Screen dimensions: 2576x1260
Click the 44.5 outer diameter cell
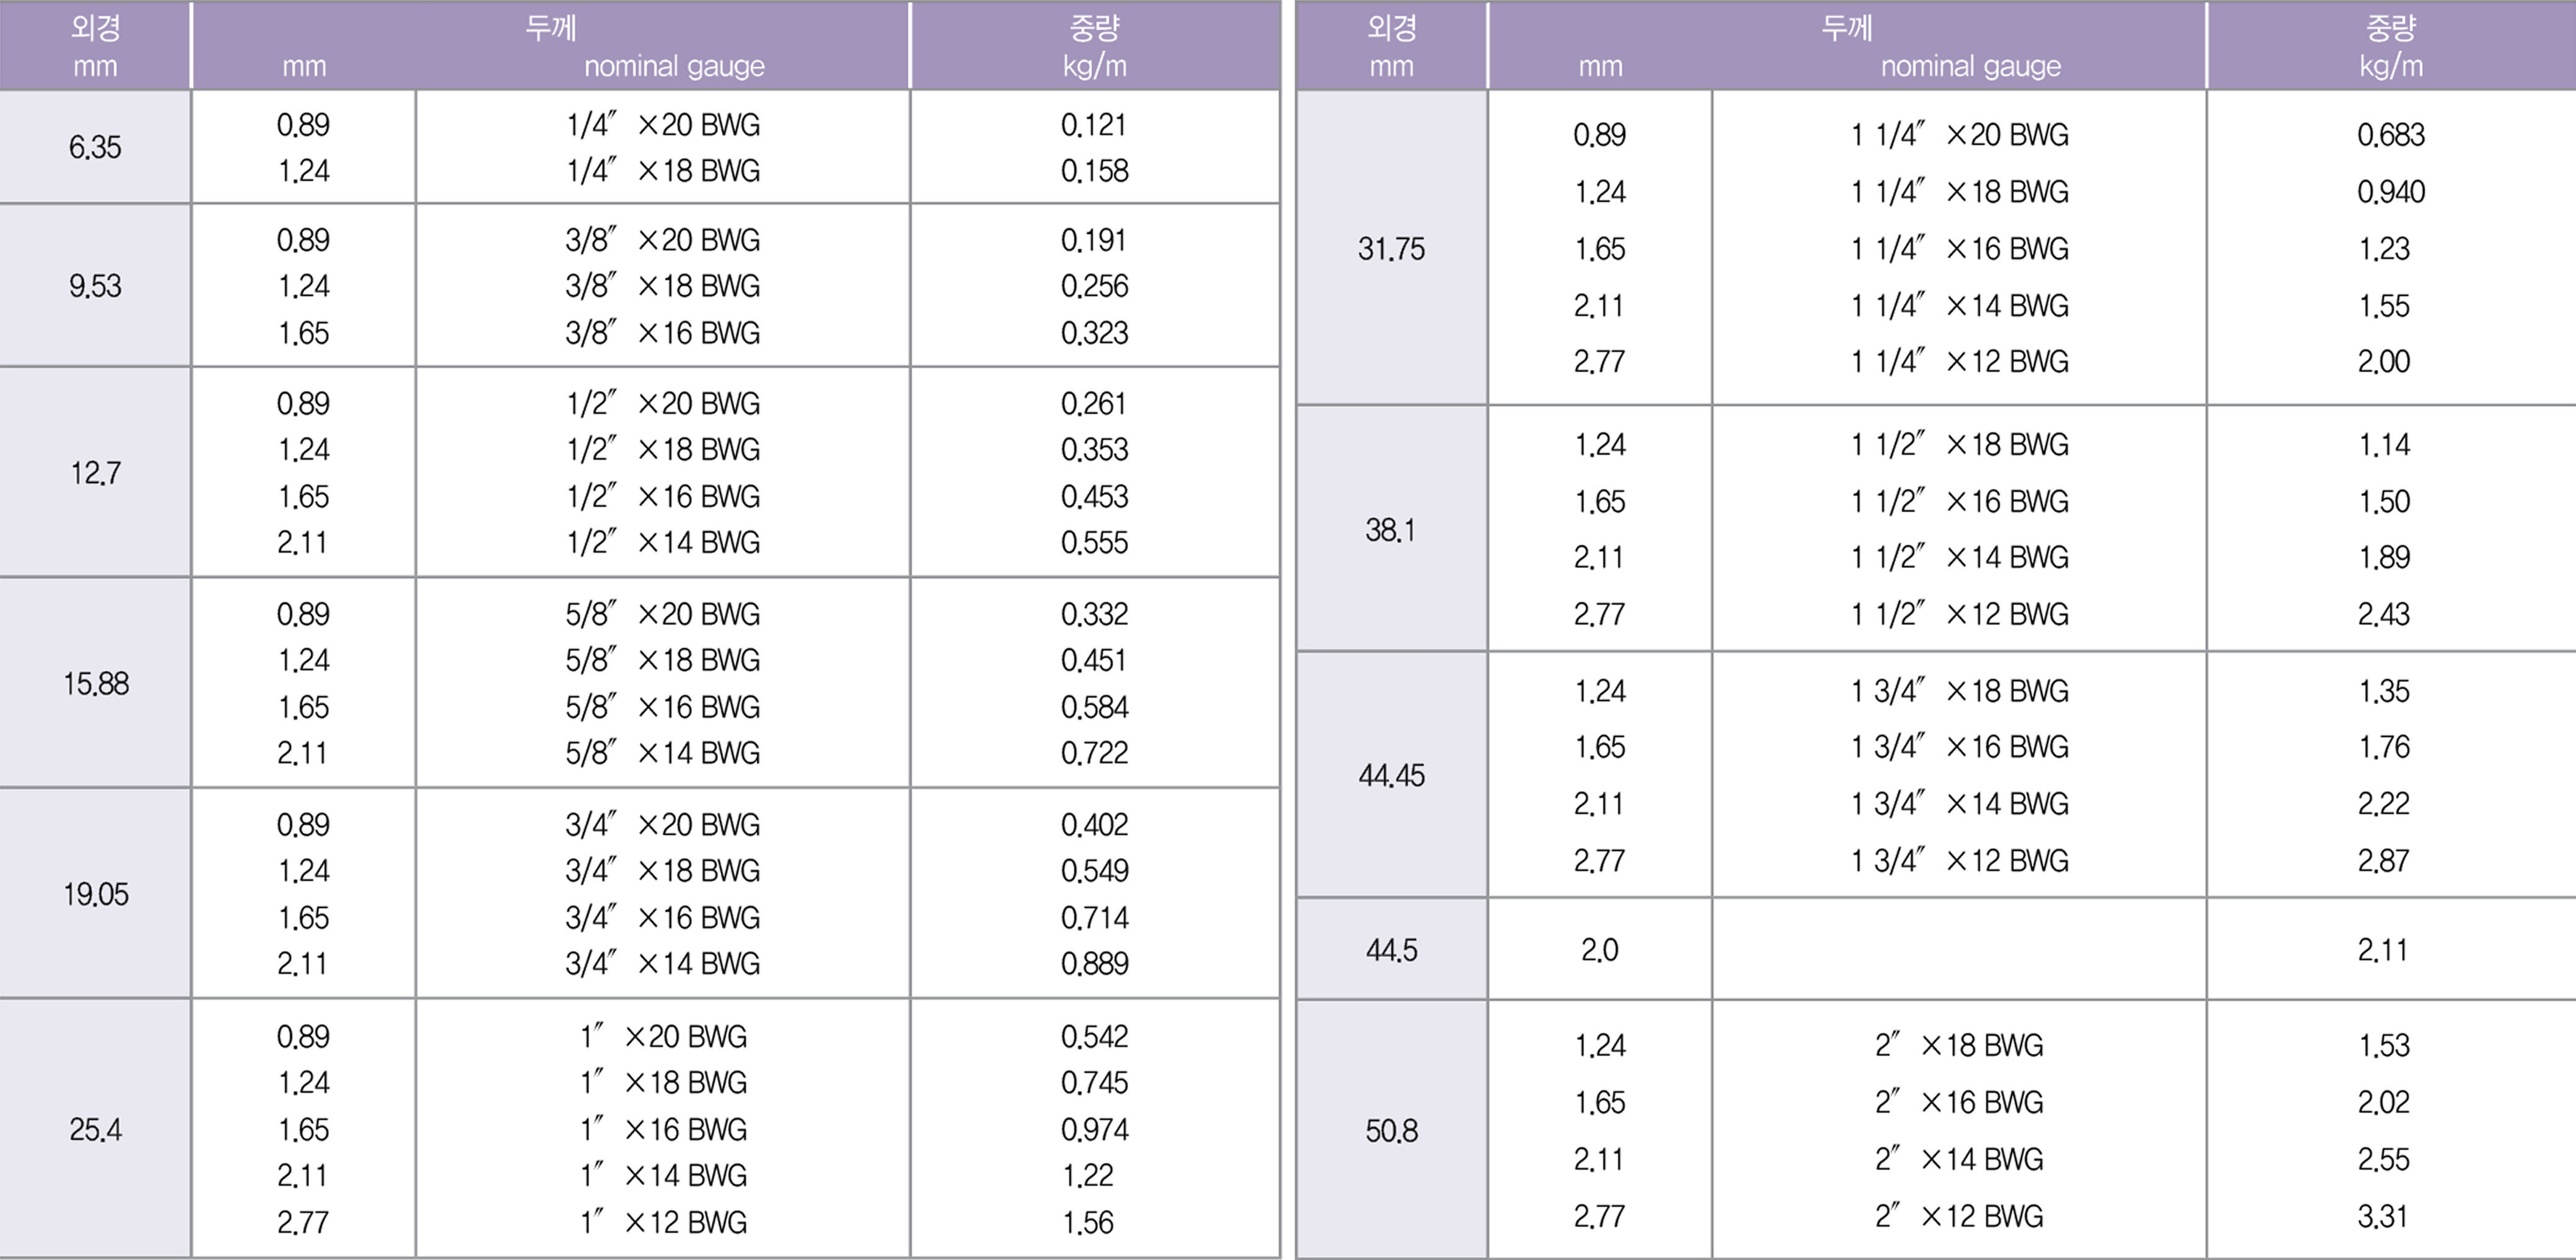pyautogui.click(x=1390, y=949)
